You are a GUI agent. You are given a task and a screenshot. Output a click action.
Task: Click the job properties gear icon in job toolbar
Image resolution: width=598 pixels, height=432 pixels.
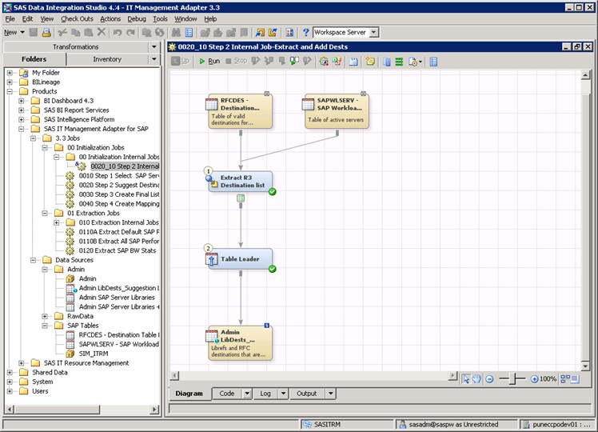(324, 62)
